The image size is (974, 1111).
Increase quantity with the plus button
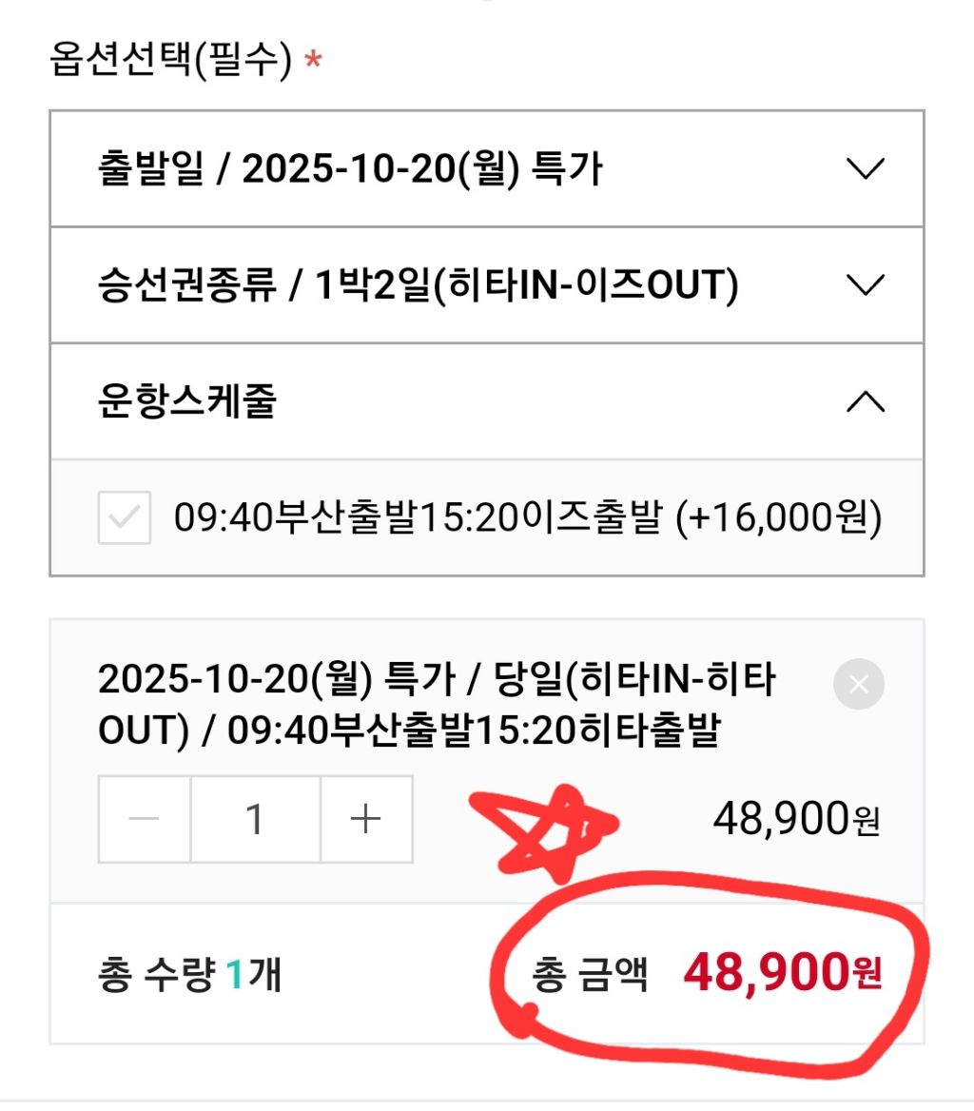click(366, 819)
